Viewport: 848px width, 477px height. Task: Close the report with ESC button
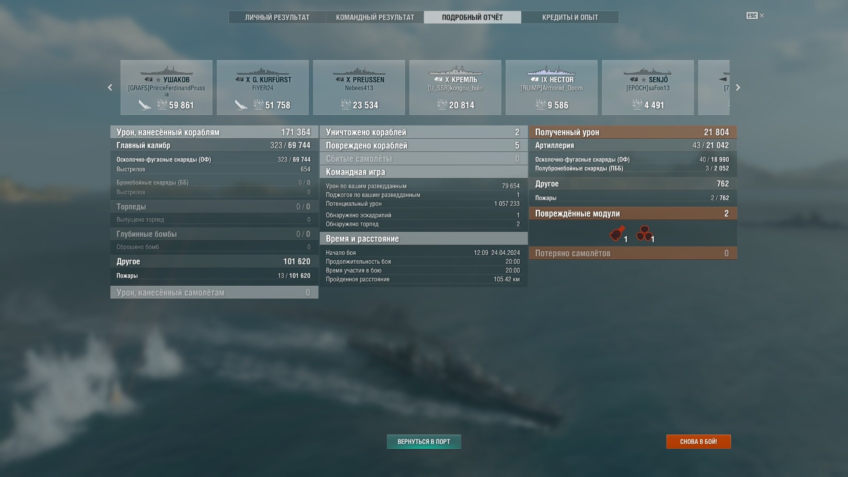pos(755,15)
